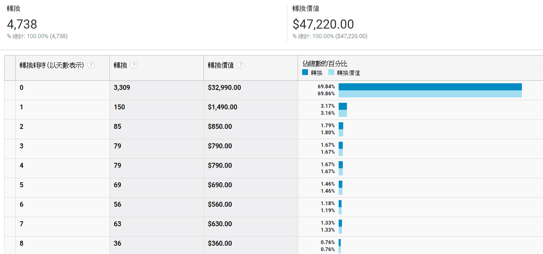Screen dimensions: 543x254
Task: Click the dark blue 69.84% bar
Action: click(430, 87)
